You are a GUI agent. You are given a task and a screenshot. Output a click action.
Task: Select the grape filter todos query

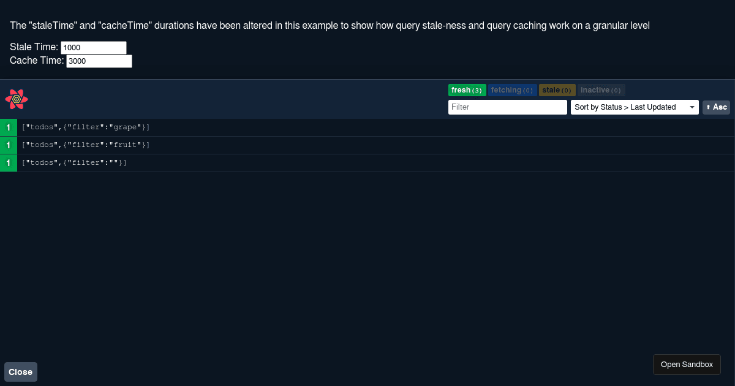(86, 127)
